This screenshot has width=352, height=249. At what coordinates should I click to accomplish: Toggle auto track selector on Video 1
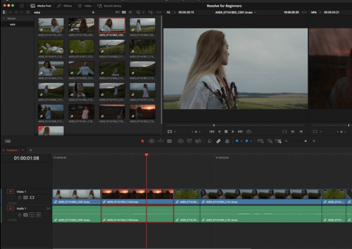coord(25,198)
